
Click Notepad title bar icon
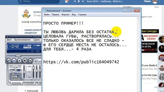(45, 11)
